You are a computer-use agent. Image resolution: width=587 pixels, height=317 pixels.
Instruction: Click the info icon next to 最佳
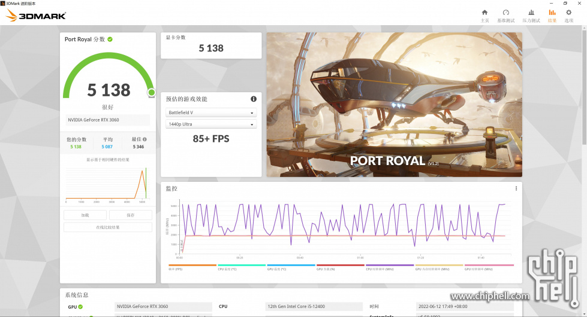145,139
